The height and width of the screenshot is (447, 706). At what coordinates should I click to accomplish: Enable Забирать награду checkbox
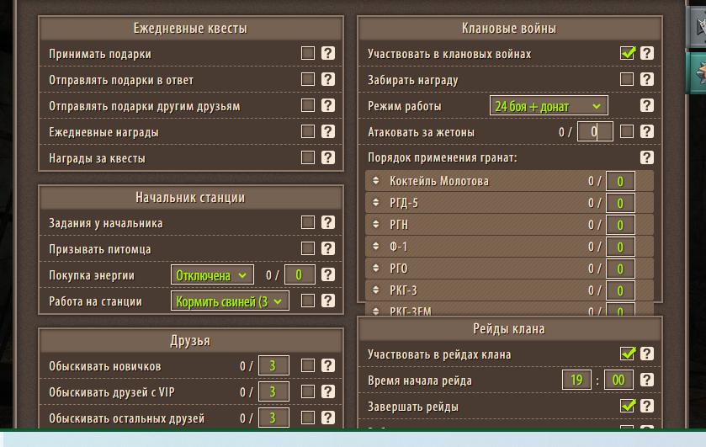pyautogui.click(x=627, y=80)
